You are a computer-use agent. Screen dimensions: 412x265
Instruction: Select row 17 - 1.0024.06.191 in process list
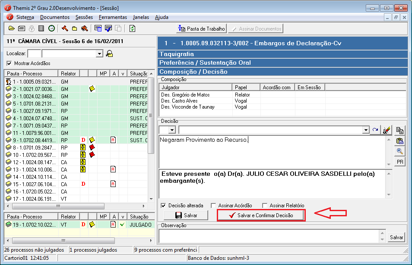pyautogui.click(x=76, y=199)
